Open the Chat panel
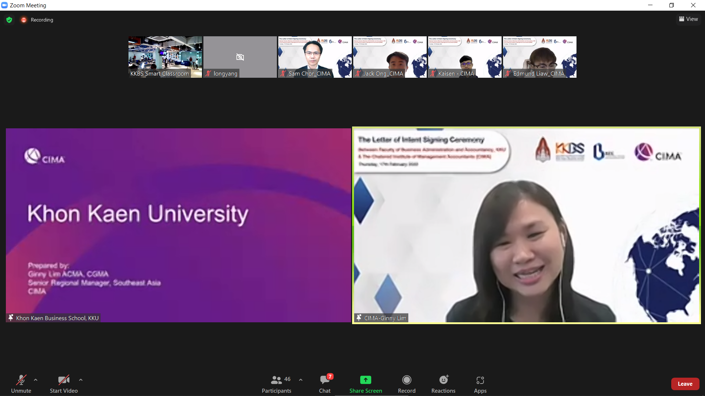Image resolution: width=705 pixels, height=396 pixels. (325, 384)
